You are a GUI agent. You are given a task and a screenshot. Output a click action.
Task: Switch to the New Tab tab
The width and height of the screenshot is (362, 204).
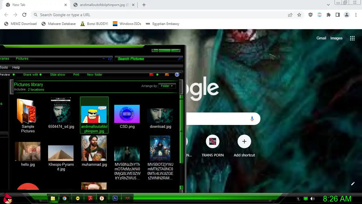[x=35, y=5]
